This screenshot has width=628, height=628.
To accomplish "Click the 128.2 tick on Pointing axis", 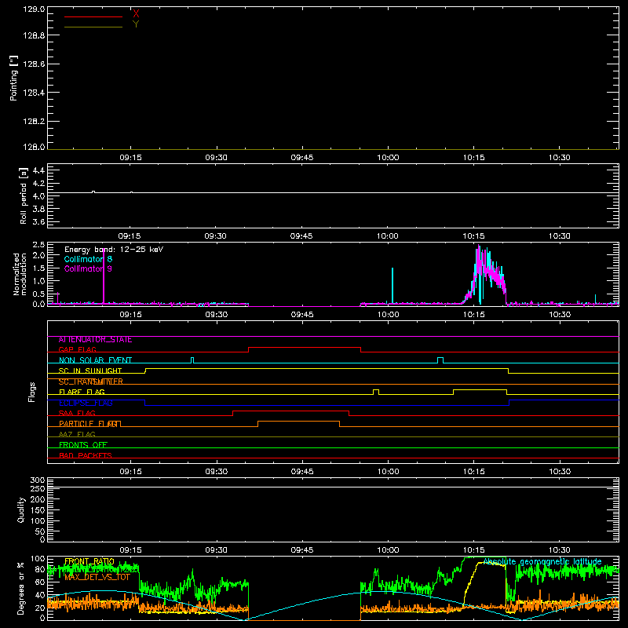I will (x=34, y=122).
